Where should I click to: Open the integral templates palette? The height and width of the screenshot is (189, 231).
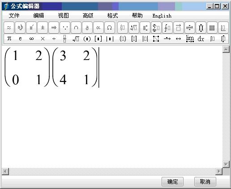tap(167, 27)
